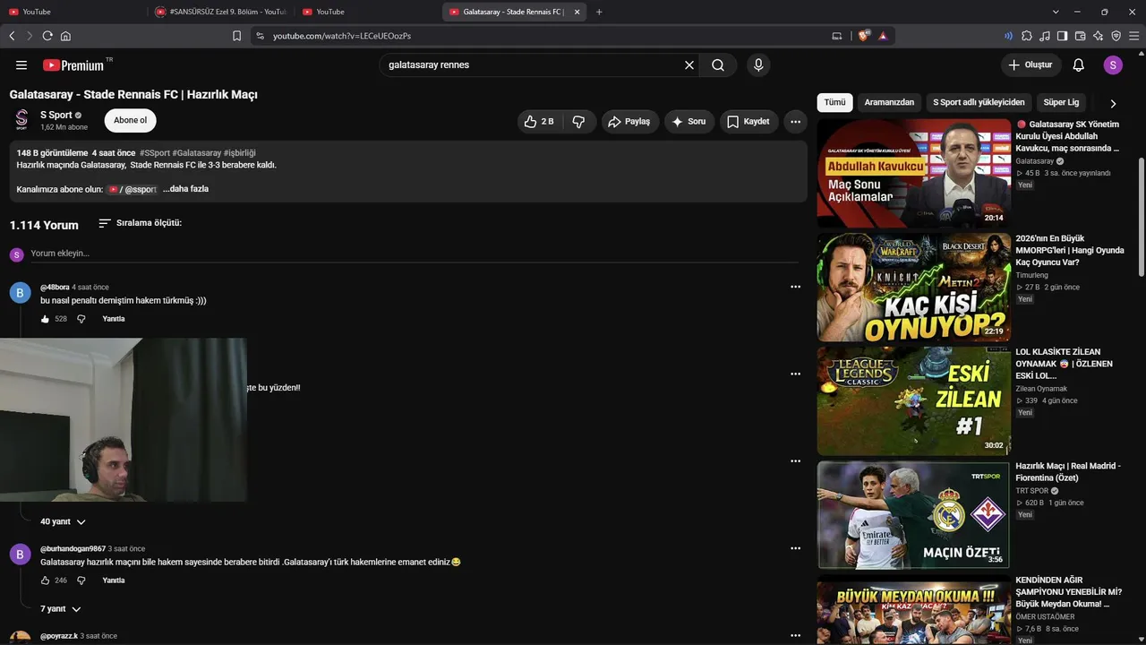
Task: Bookmark this page from address bar
Action: tap(236, 36)
